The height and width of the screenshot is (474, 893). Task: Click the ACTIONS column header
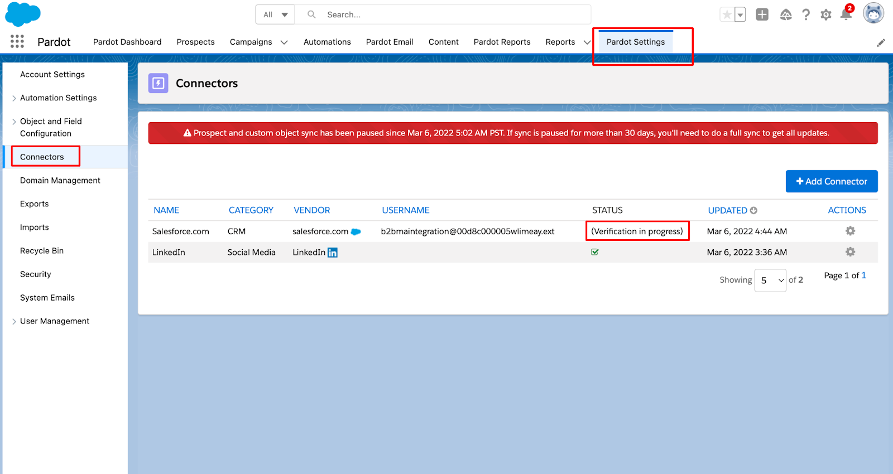[847, 210]
